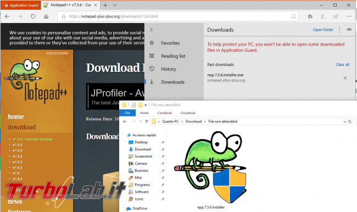Image resolution: width=357 pixels, height=212 pixels.
Task: Open download section on Notepad++ site
Action: click(21, 127)
